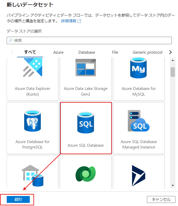
Task: Open the Azure category tab
Action: click(x=58, y=52)
